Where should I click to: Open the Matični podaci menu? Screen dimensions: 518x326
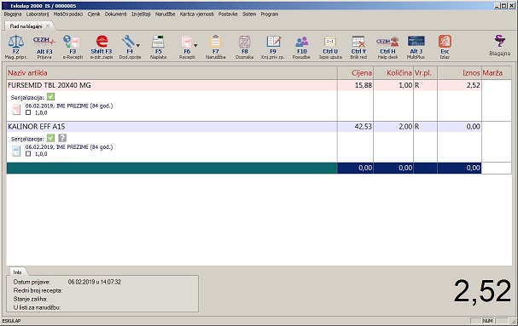68,14
